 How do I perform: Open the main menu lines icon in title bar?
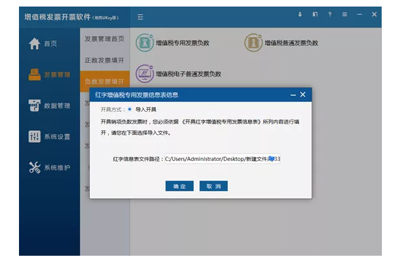344,14
